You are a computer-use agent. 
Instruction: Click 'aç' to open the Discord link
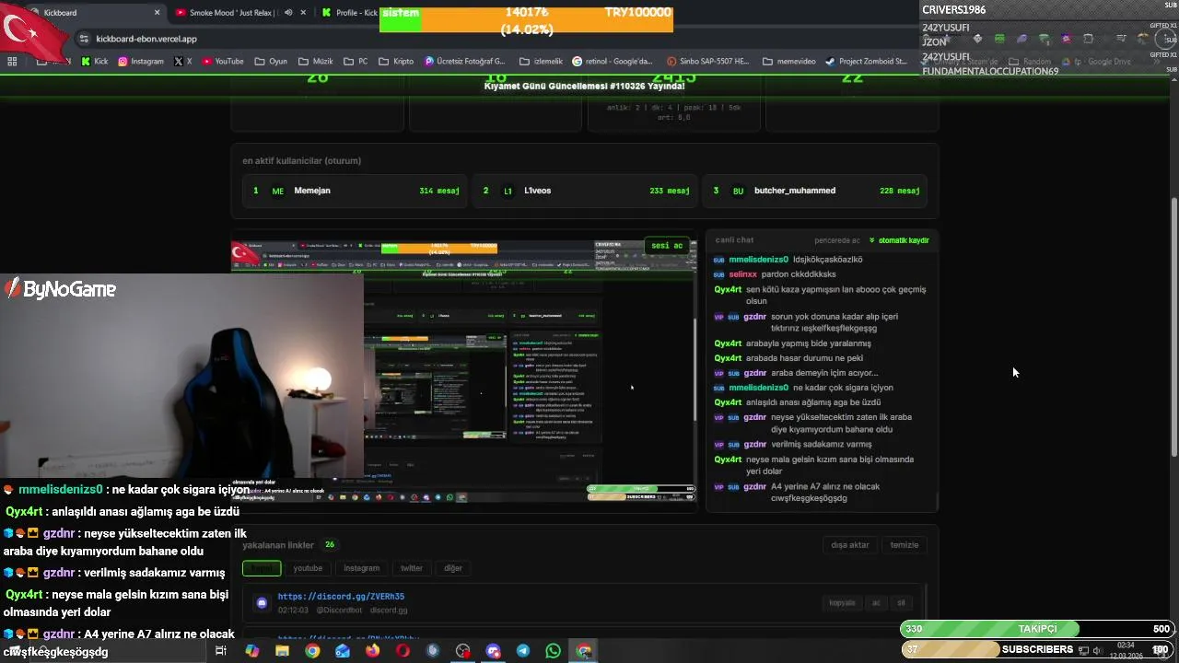coord(876,603)
